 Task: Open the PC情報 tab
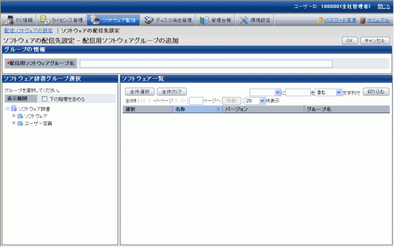tap(19, 20)
